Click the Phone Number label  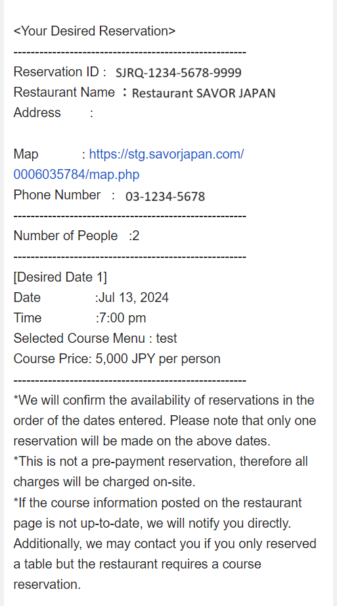point(57,195)
